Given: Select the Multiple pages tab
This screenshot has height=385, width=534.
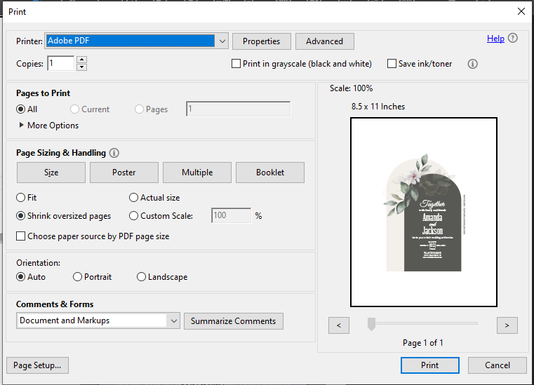Looking at the screenshot, I should point(197,173).
